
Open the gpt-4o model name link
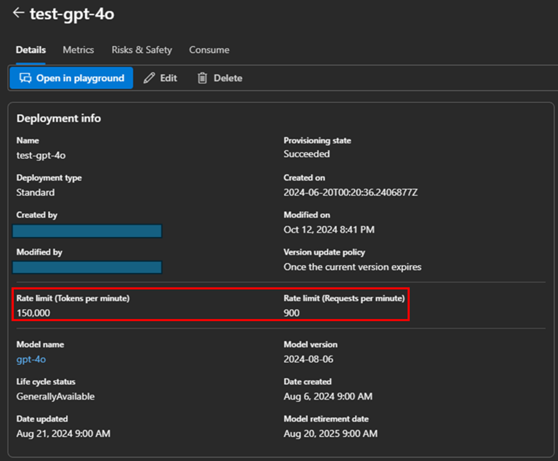pyautogui.click(x=31, y=359)
